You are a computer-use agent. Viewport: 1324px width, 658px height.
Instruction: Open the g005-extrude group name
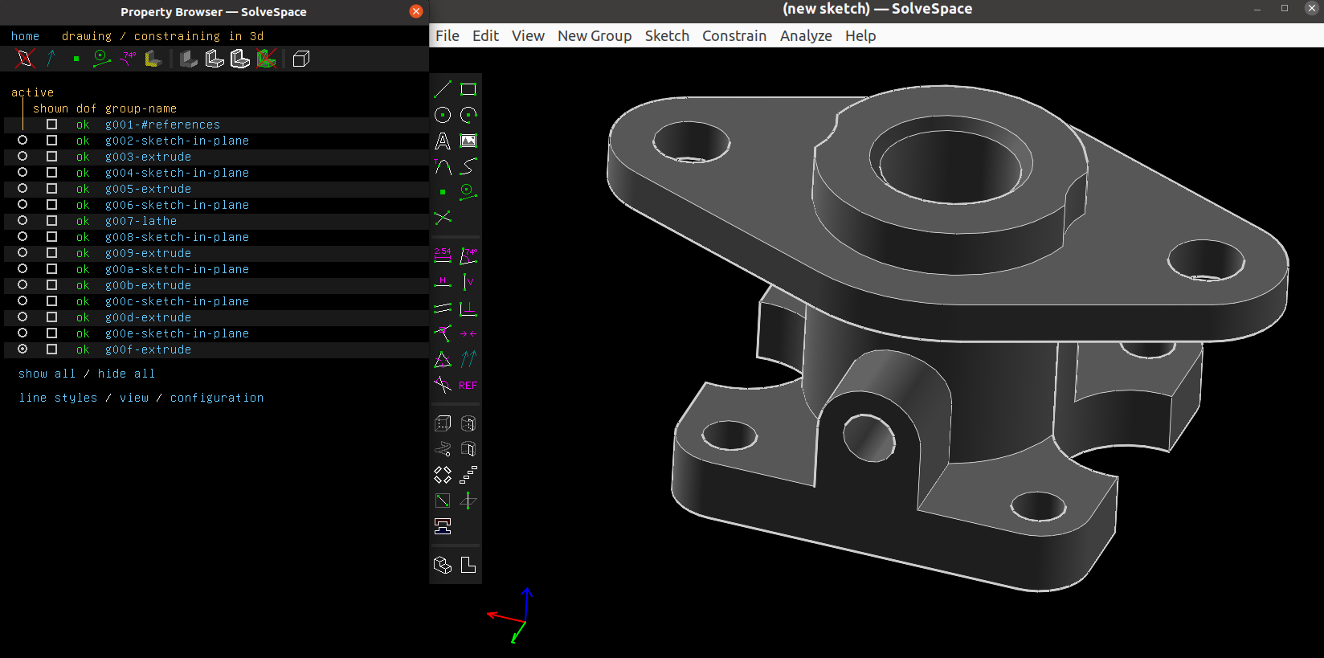pyautogui.click(x=148, y=189)
